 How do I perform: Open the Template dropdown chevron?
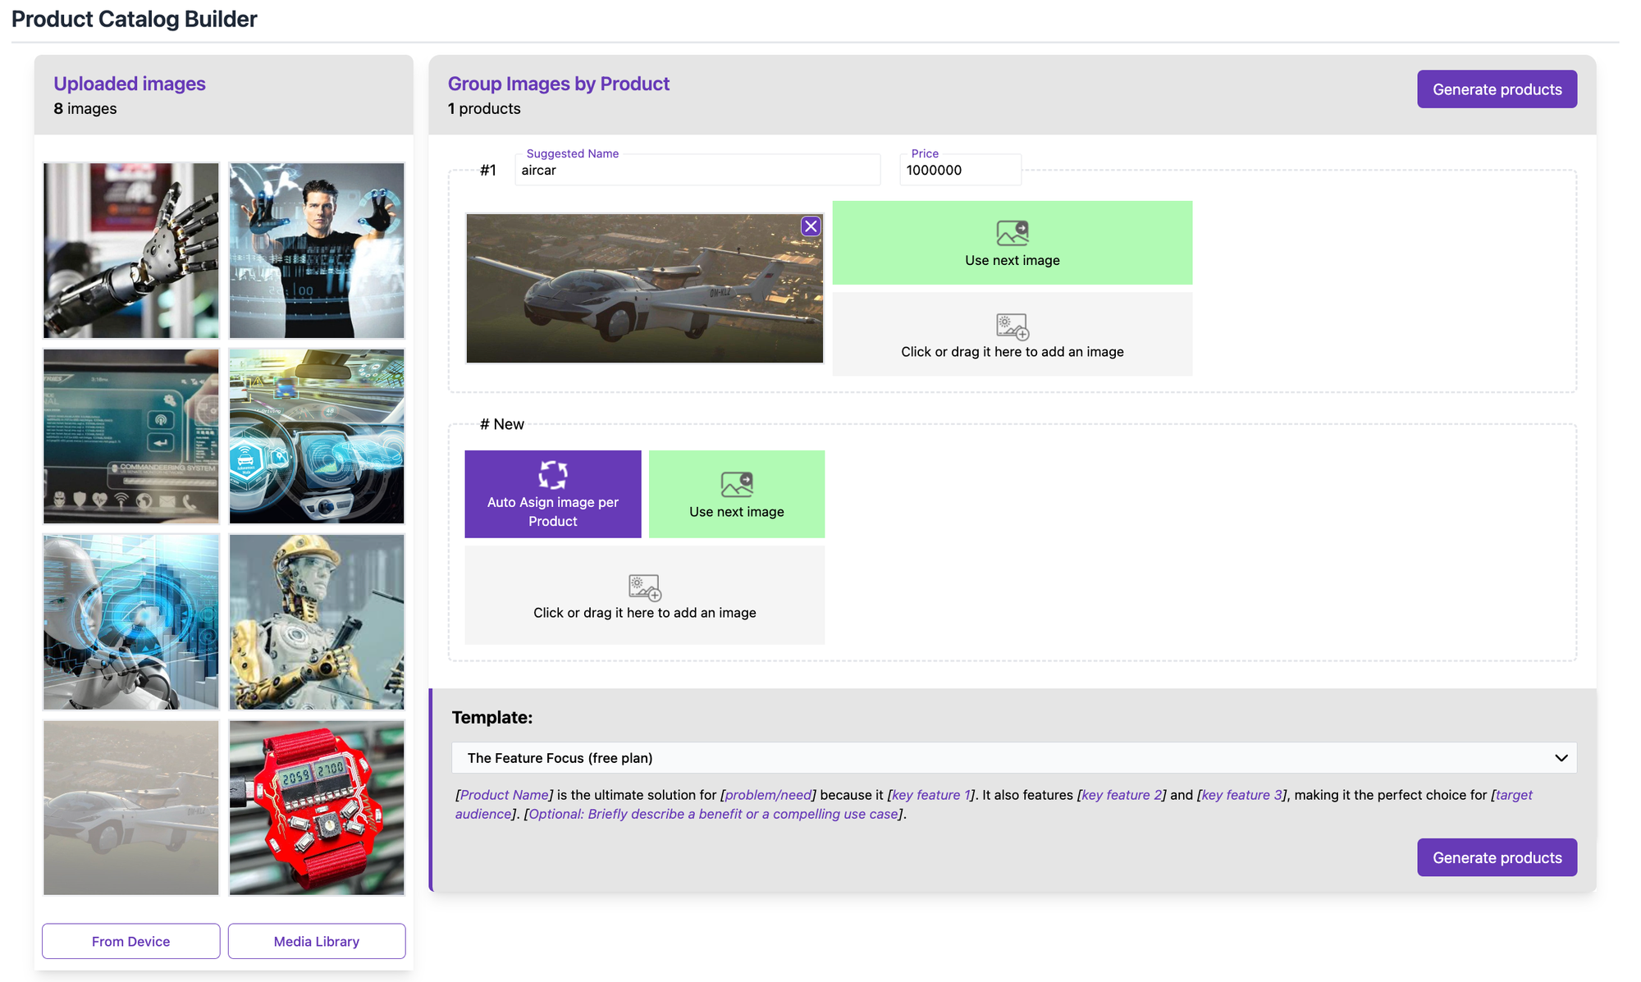click(x=1561, y=758)
